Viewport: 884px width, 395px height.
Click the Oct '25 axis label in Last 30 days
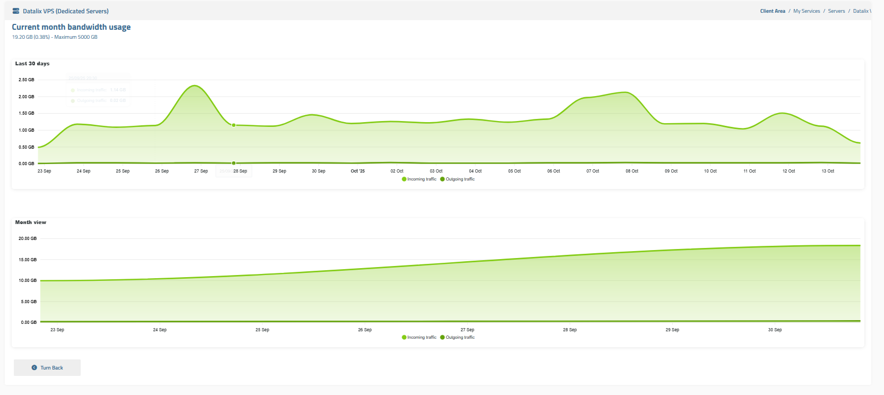tap(358, 171)
